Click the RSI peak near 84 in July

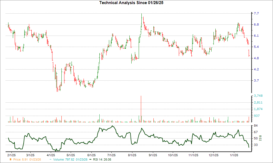(x=113, y=126)
